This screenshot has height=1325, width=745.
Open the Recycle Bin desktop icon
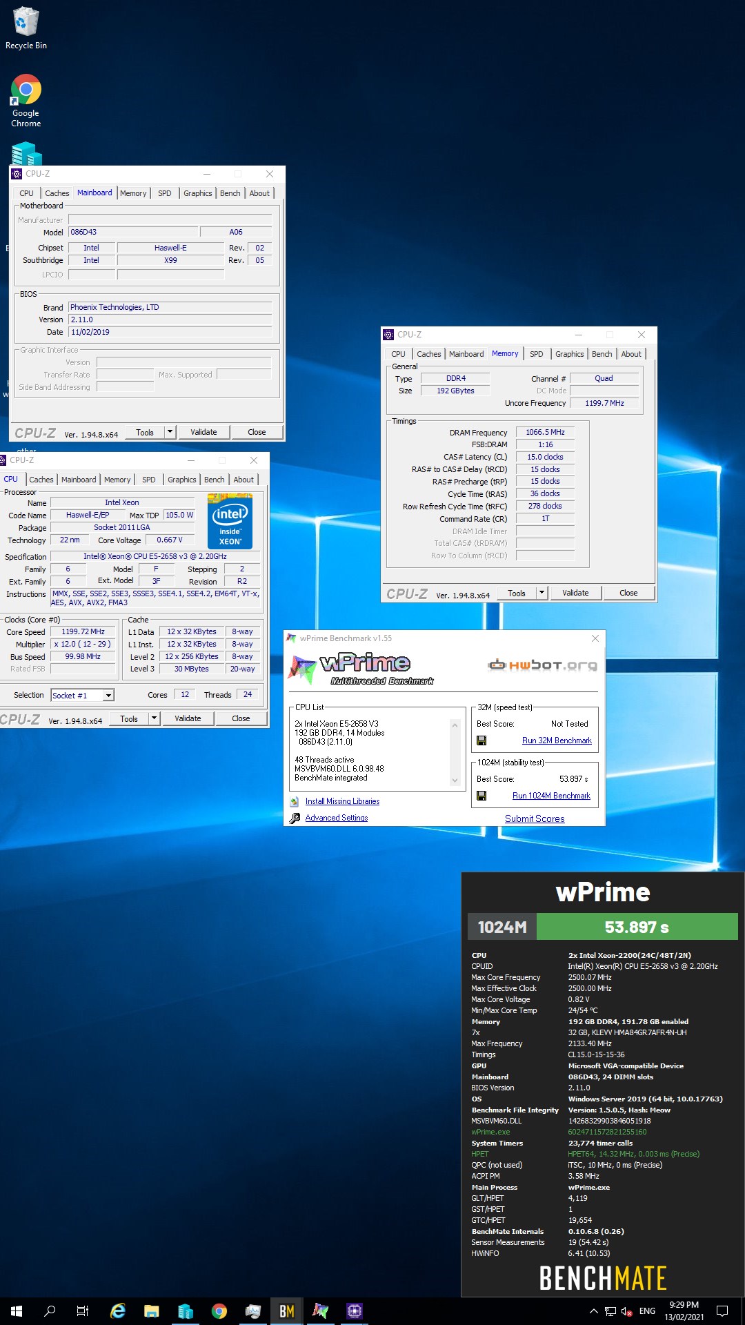(26, 28)
